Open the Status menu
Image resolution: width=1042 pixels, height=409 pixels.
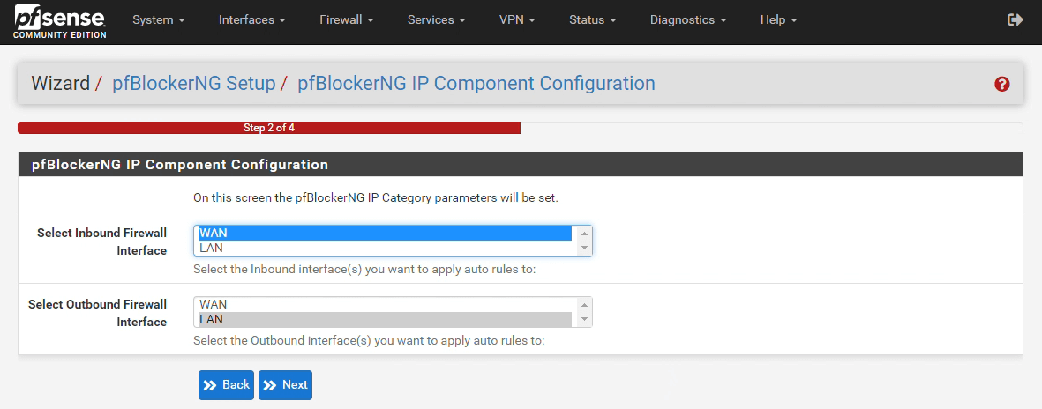pyautogui.click(x=592, y=19)
